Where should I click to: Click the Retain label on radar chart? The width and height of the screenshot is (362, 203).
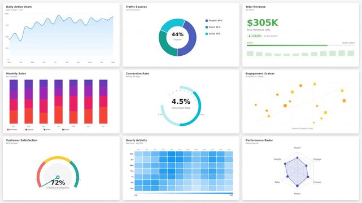pos(297,193)
